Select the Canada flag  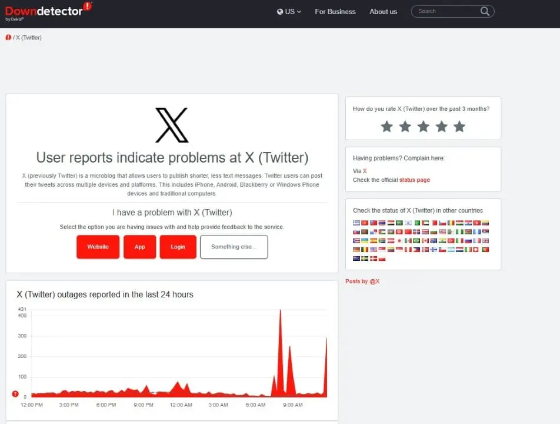(425, 241)
